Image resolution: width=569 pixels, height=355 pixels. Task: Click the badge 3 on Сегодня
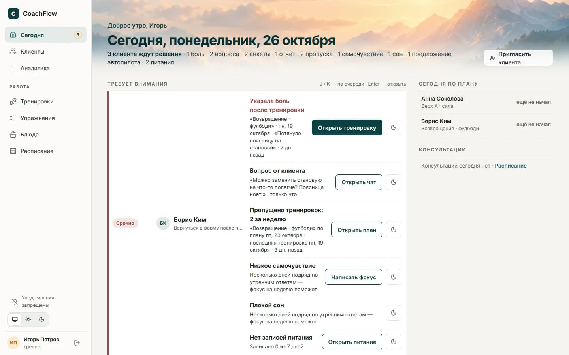point(78,35)
